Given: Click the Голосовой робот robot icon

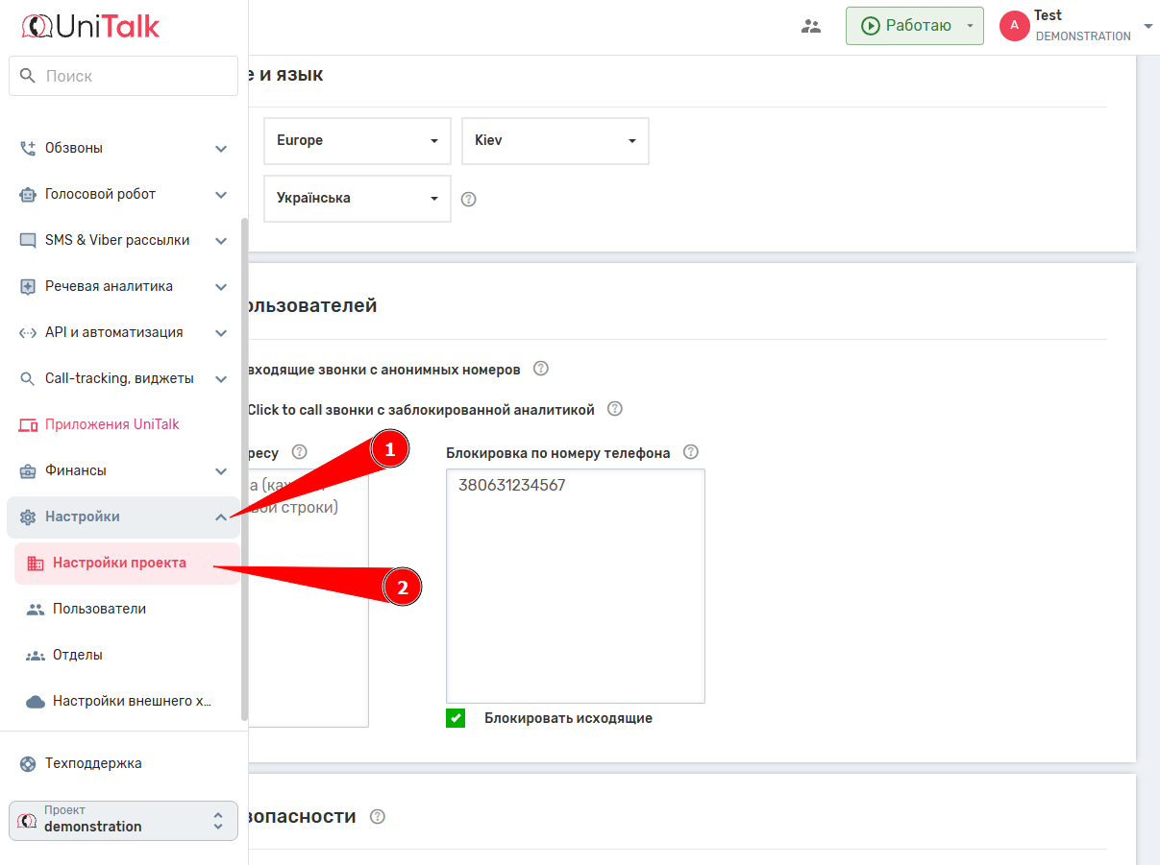Looking at the screenshot, I should tap(28, 194).
